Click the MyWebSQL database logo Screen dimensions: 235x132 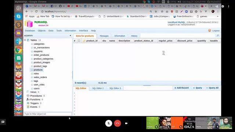pyautogui.click(x=29, y=23)
